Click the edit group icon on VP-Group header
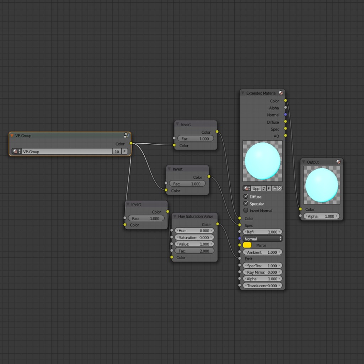 [126, 135]
